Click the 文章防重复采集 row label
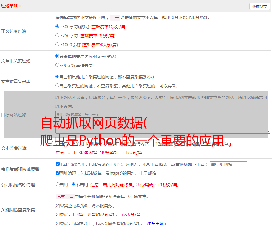272x229 pixels. click(x=16, y=81)
